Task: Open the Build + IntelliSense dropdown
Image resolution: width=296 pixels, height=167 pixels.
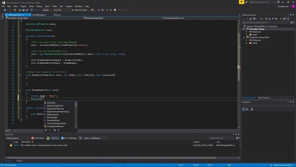Action: (x=95, y=138)
